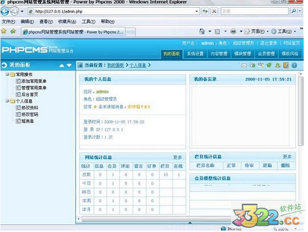
Task: Click the 个人信息 breadcrumb link
Action: click(138, 65)
